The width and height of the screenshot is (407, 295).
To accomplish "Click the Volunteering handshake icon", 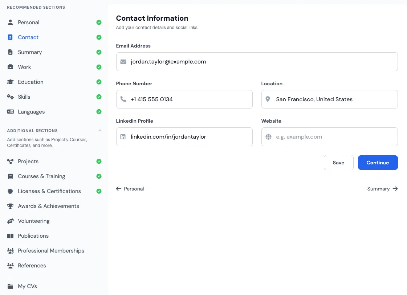I will point(11,221).
